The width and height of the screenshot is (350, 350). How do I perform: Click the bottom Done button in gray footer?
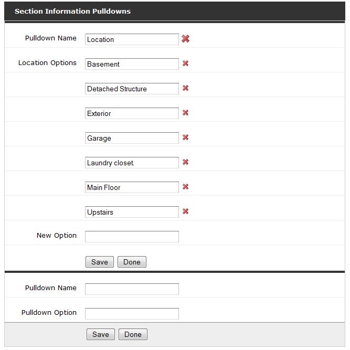[x=133, y=334]
